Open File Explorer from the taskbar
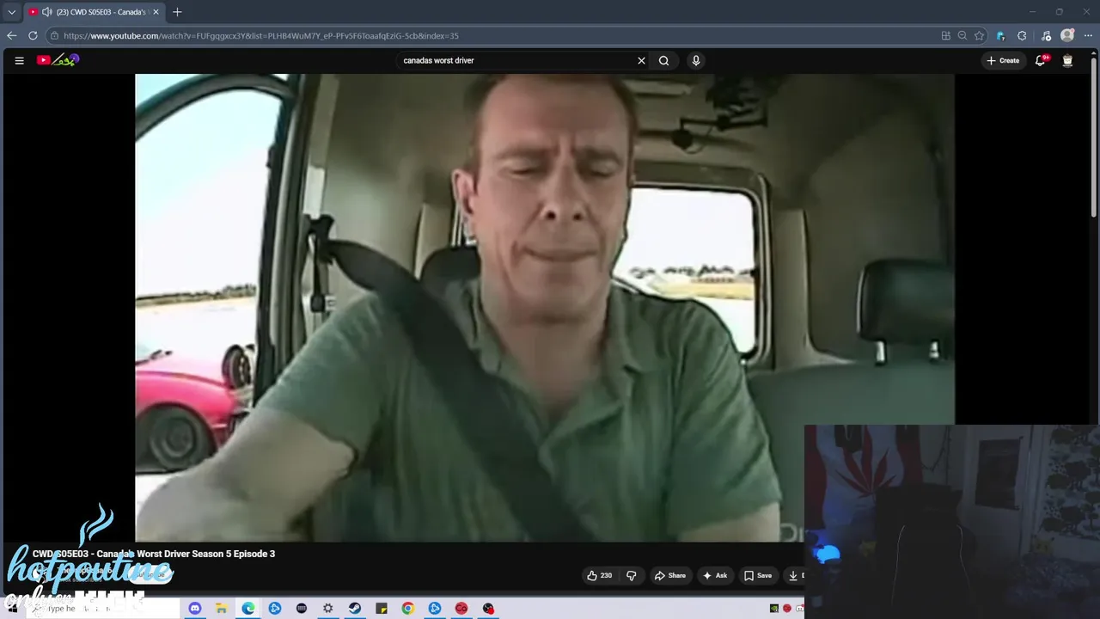Image resolution: width=1100 pixels, height=619 pixels. point(221,608)
